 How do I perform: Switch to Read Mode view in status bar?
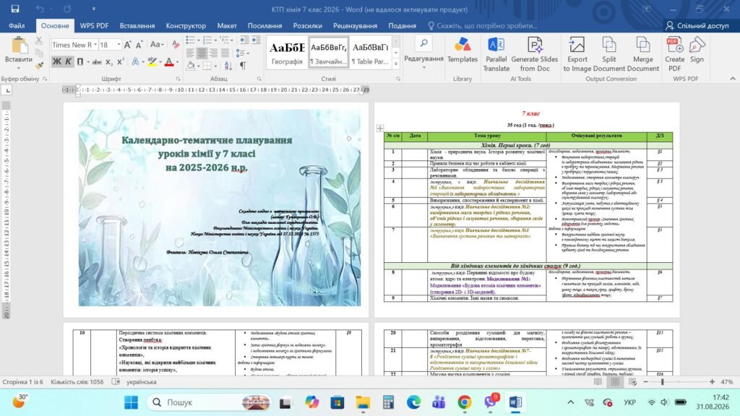click(598, 381)
